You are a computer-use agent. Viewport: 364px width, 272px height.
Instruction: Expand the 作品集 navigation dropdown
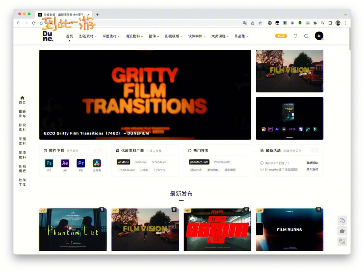(x=241, y=36)
